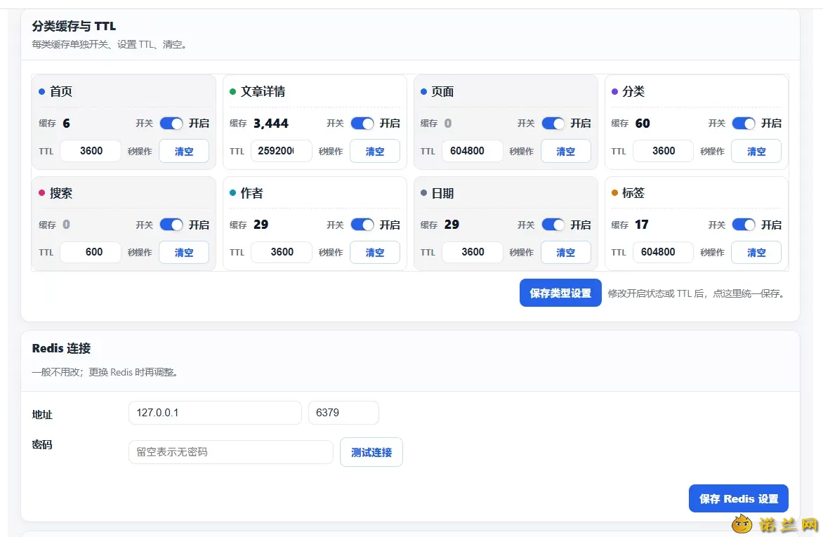The height and width of the screenshot is (537, 823).
Task: Clear the 日期 cache with 清空
Action: (566, 253)
